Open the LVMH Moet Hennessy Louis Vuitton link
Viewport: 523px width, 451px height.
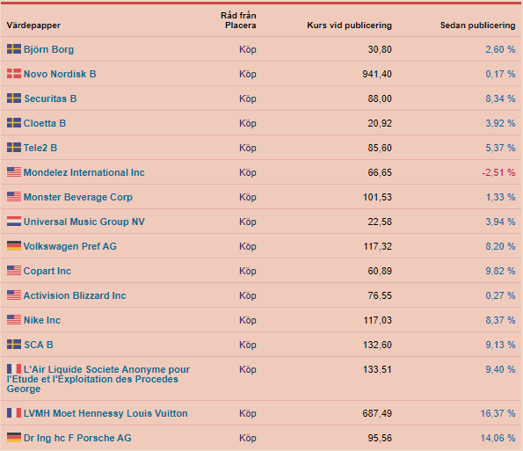point(105,413)
